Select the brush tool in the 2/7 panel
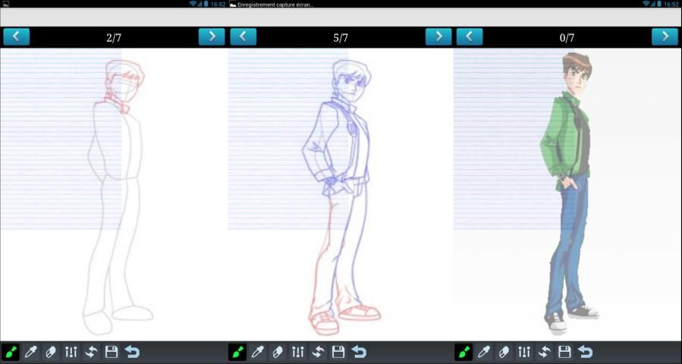The width and height of the screenshot is (682, 364). click(x=11, y=352)
